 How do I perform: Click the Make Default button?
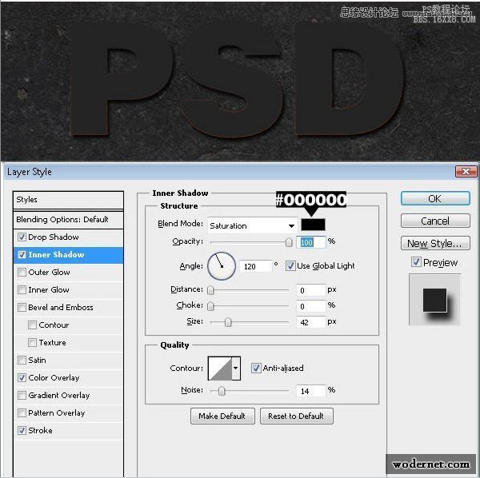pos(222,416)
